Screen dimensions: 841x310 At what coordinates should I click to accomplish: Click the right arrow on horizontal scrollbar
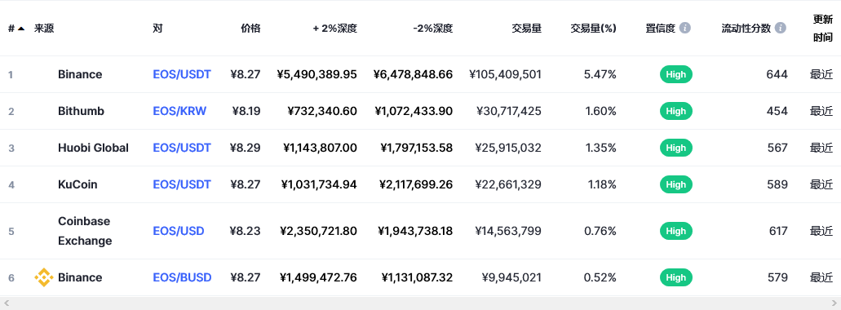[x=834, y=303]
